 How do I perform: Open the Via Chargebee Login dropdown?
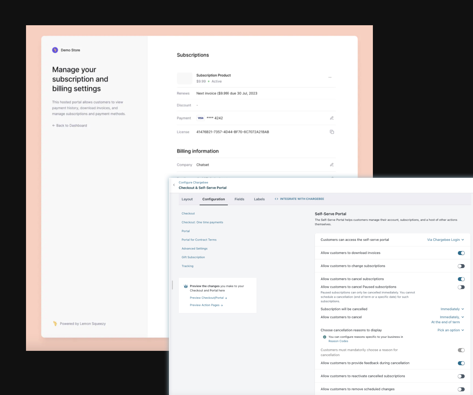click(445, 239)
